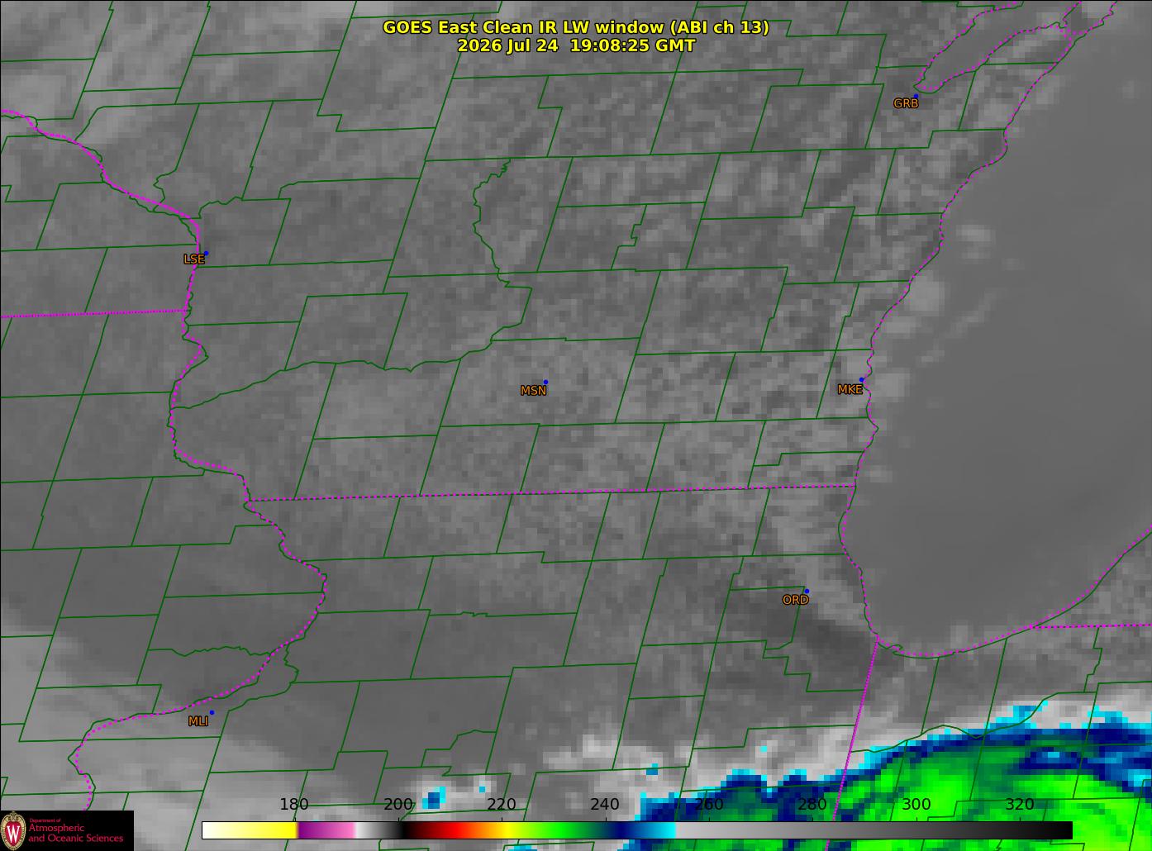Click the UW crest logo icon
This screenshot has height=851, width=1152.
[x=12, y=830]
